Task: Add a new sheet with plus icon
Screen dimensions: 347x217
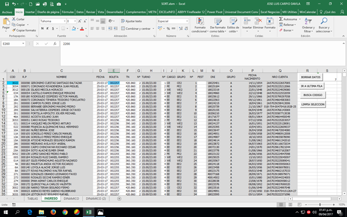Action: coord(119,198)
